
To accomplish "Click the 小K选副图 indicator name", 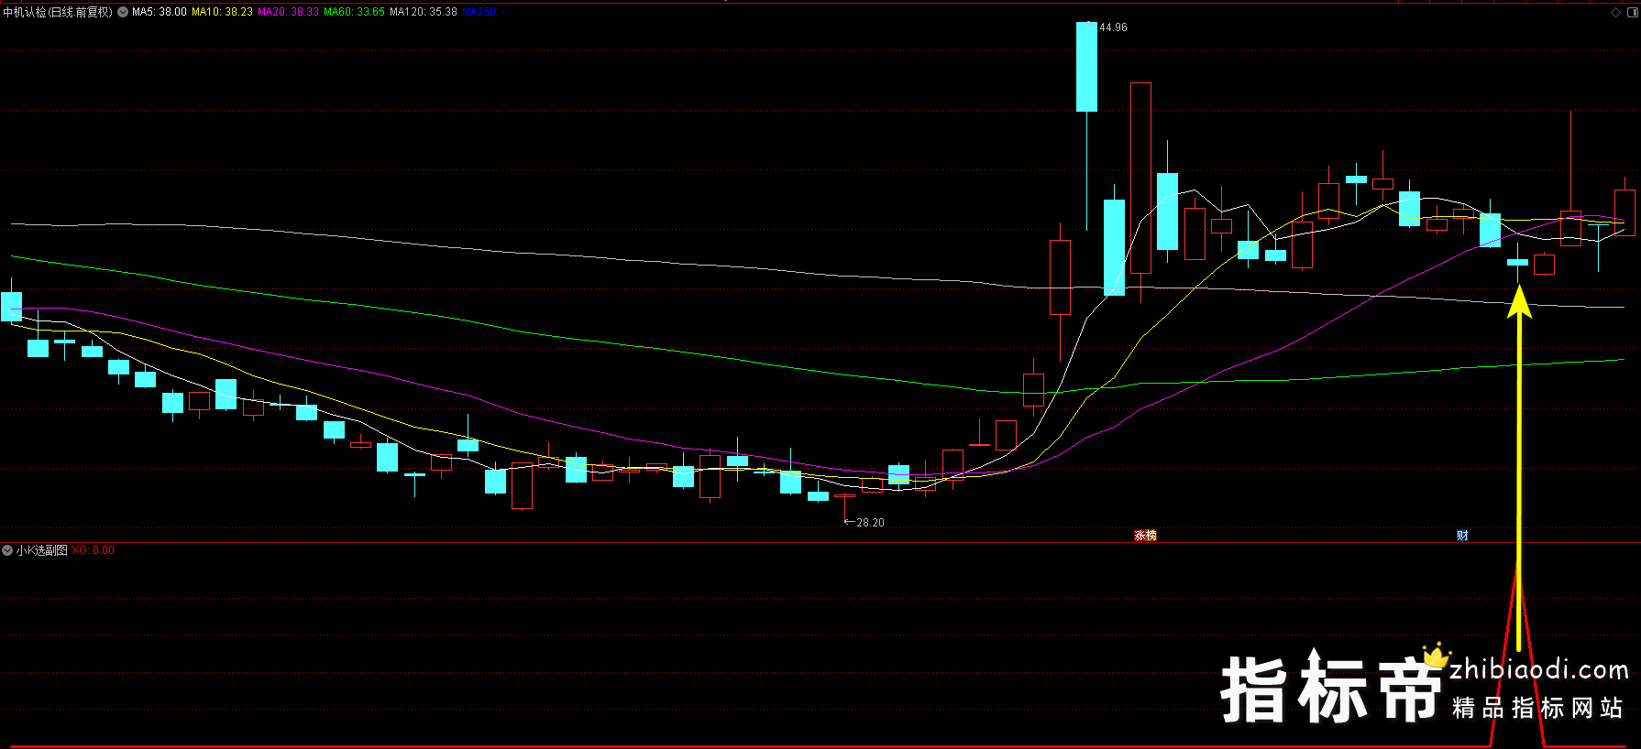I will pos(41,550).
